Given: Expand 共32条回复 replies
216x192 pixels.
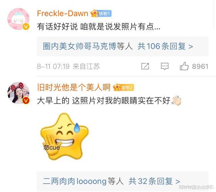Looking at the screenshot, I should (x=154, y=181).
